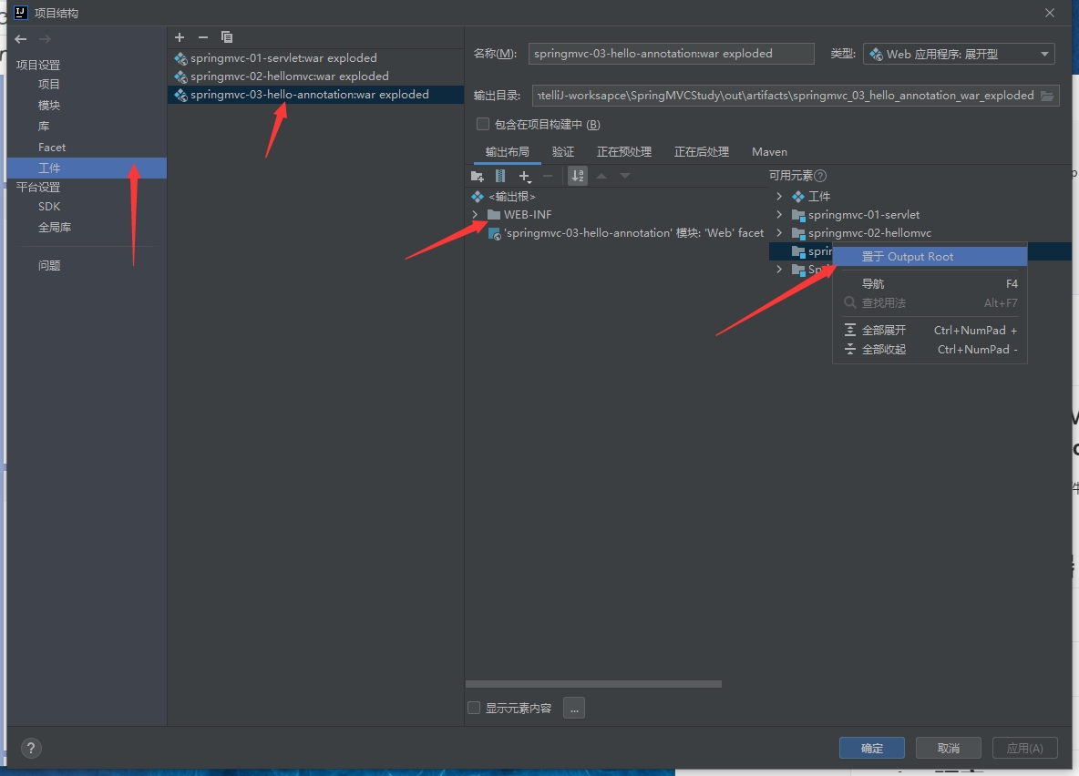Screen dimensions: 1079x776
Task: Click the help question mark button
Action: pyautogui.click(x=31, y=748)
